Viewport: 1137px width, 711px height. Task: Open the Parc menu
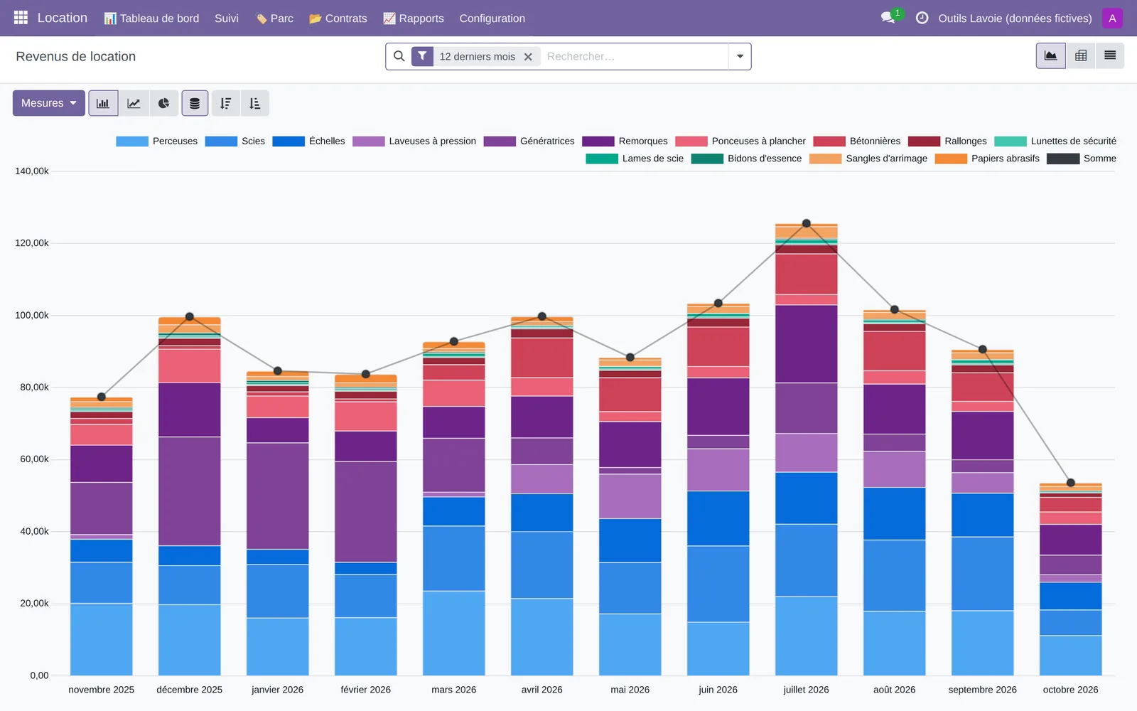coord(274,18)
